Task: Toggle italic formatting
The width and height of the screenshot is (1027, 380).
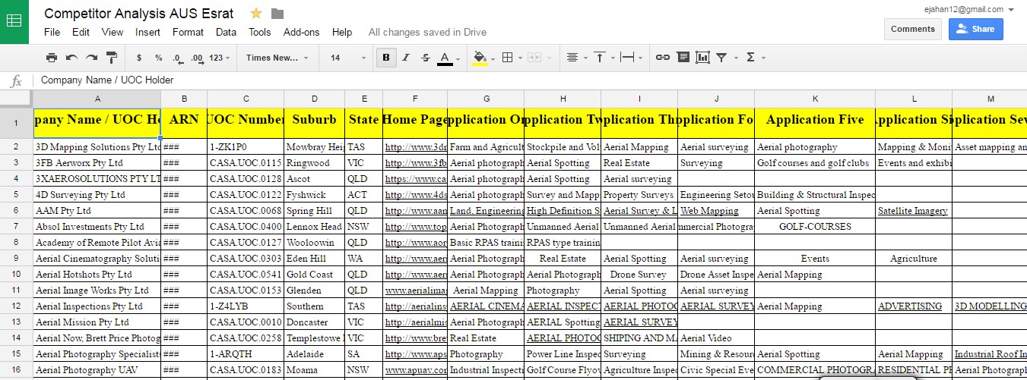Action: [x=406, y=58]
